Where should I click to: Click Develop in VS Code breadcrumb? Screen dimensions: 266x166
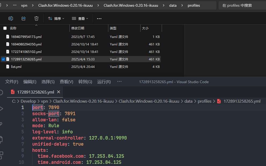[28, 101]
